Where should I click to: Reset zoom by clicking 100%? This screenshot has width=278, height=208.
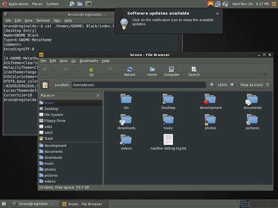(x=222, y=85)
